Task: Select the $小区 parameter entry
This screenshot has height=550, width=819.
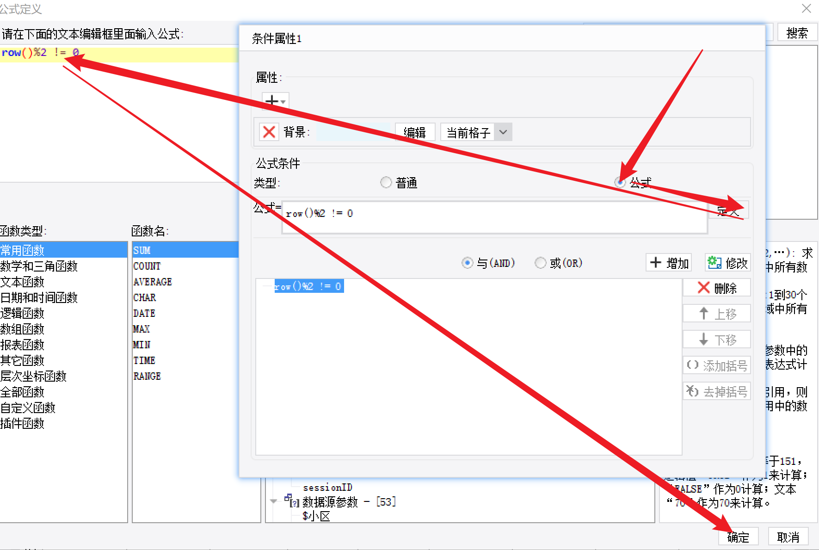Action: [x=316, y=516]
